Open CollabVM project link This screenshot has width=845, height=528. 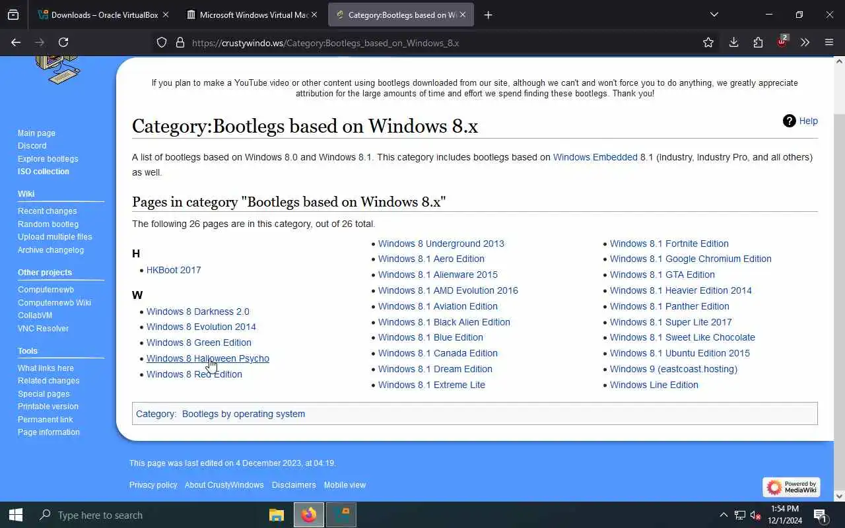coord(34,315)
